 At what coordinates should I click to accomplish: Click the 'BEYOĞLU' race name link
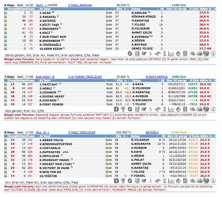(x=152, y=132)
